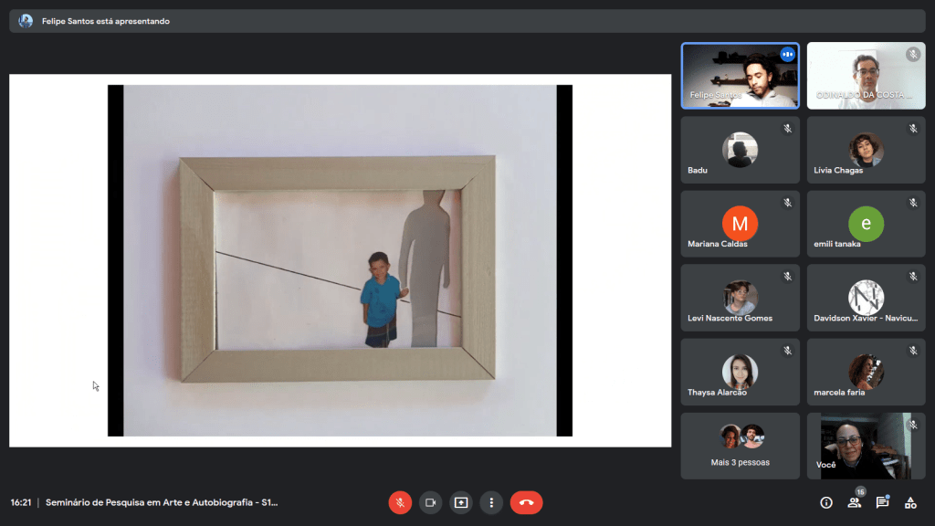This screenshot has width=935, height=526.
Task: Click the Mais 3 pessoas tile
Action: [740, 446]
